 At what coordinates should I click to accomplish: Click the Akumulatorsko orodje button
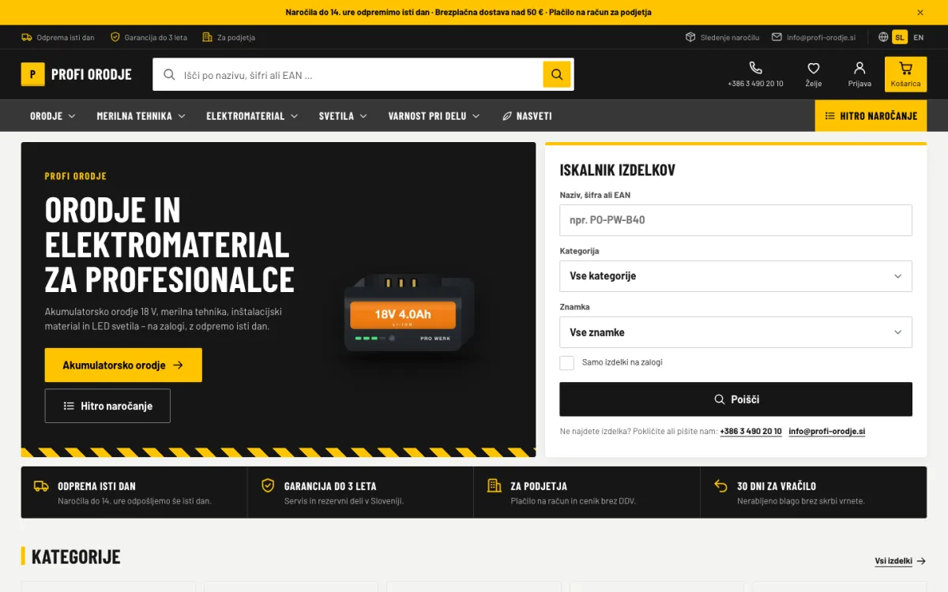(123, 365)
